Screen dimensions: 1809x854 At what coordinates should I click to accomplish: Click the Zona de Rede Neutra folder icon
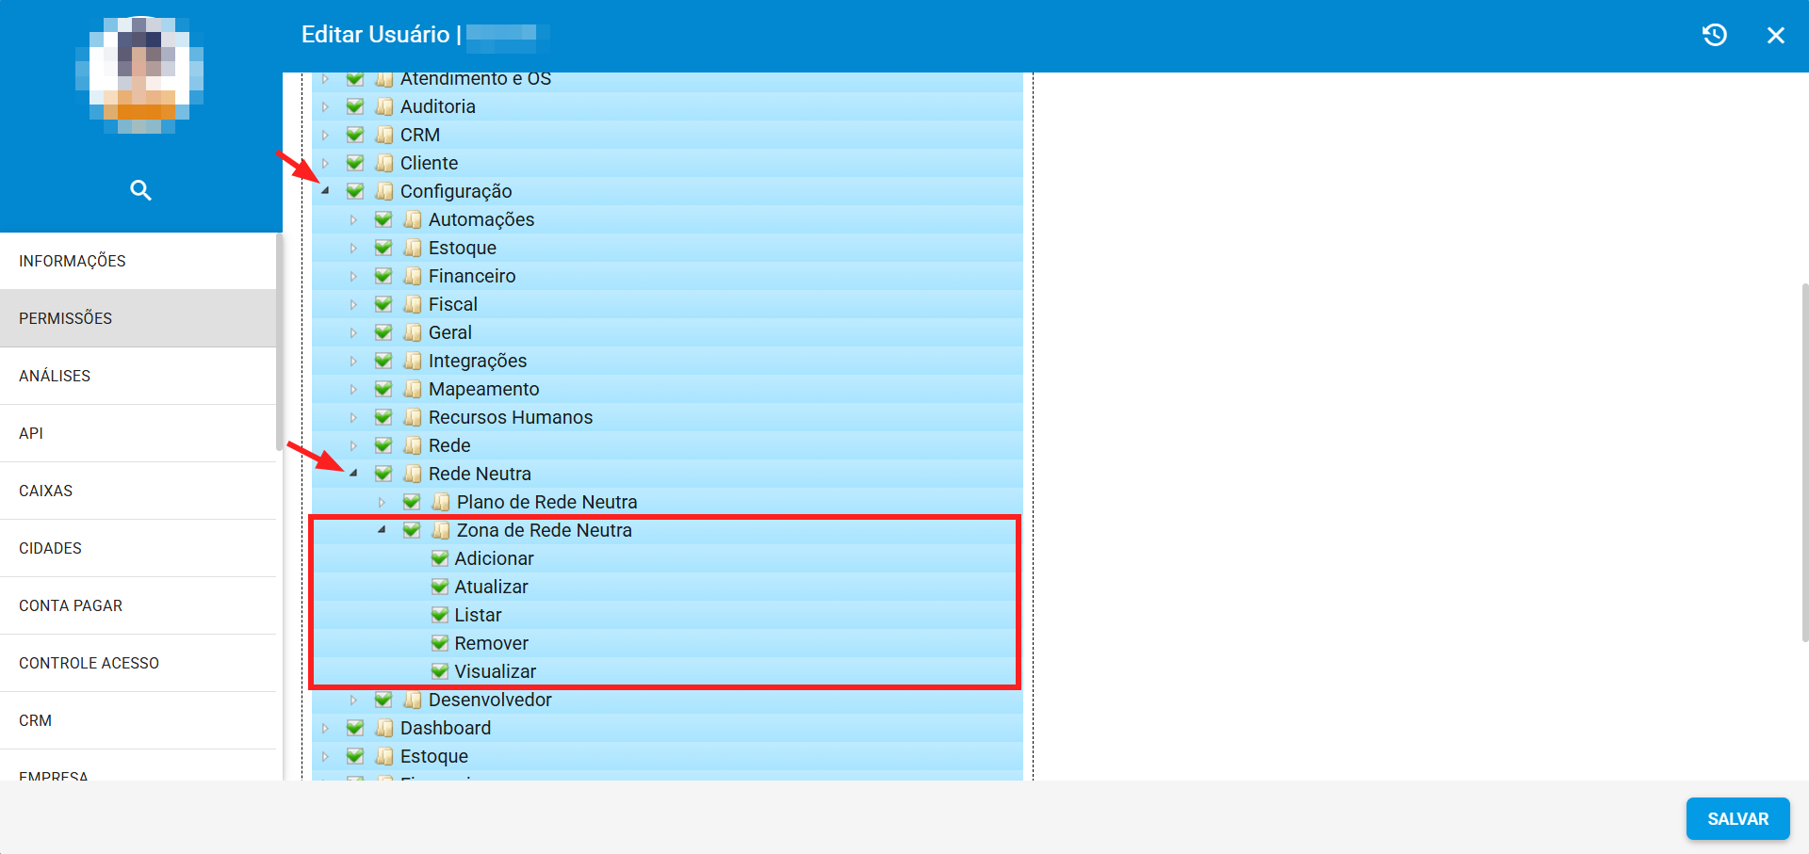pyautogui.click(x=441, y=530)
